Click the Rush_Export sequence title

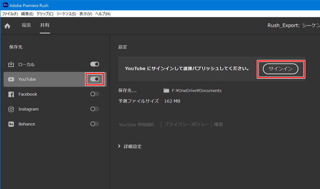coord(294,25)
